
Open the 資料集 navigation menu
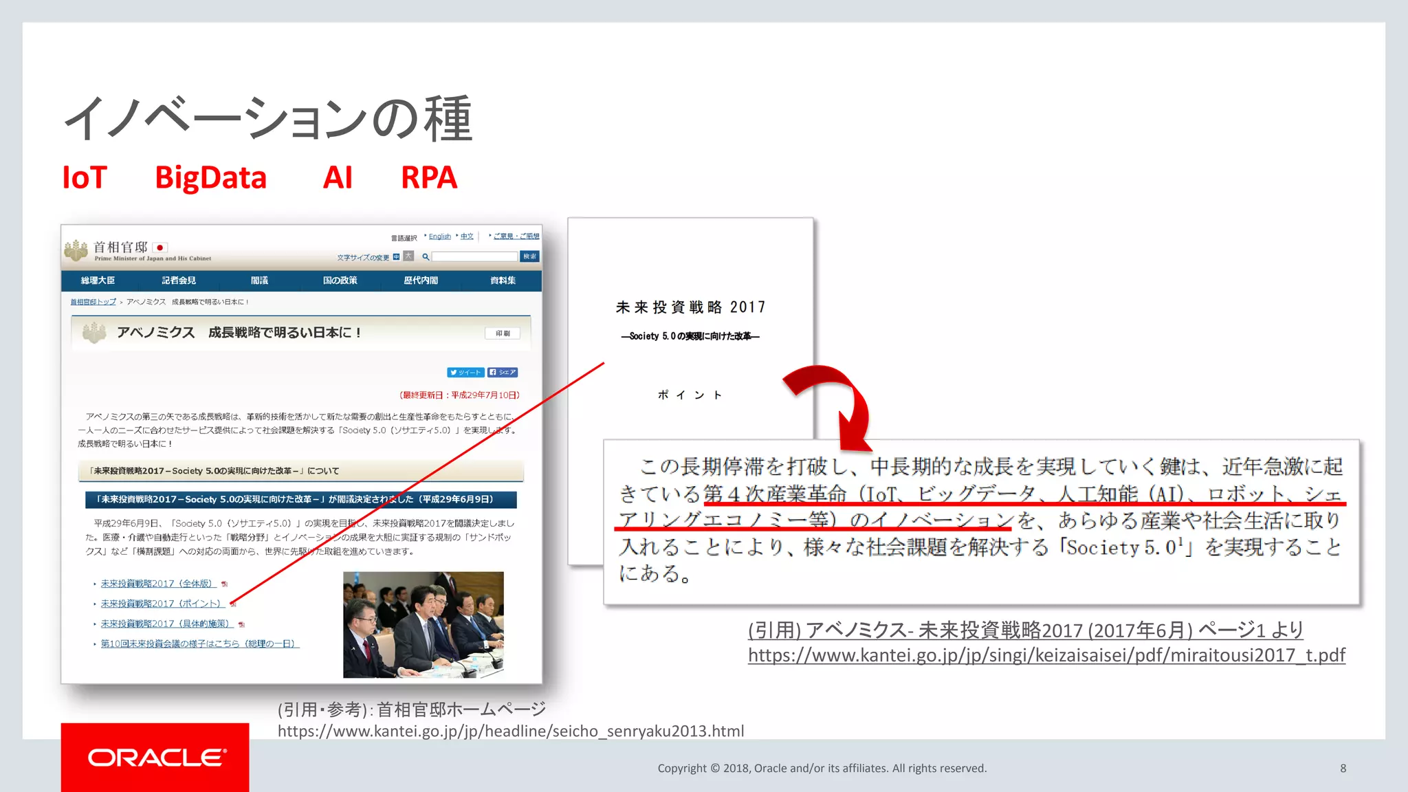click(503, 280)
